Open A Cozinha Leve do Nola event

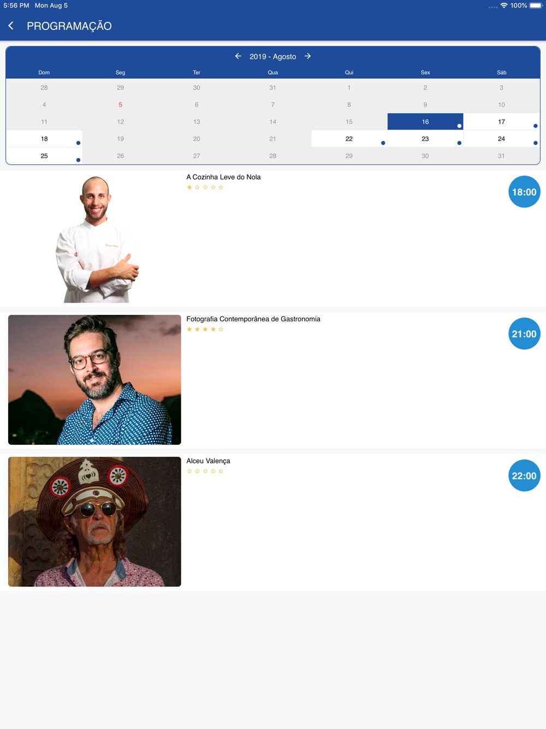pyautogui.click(x=223, y=177)
